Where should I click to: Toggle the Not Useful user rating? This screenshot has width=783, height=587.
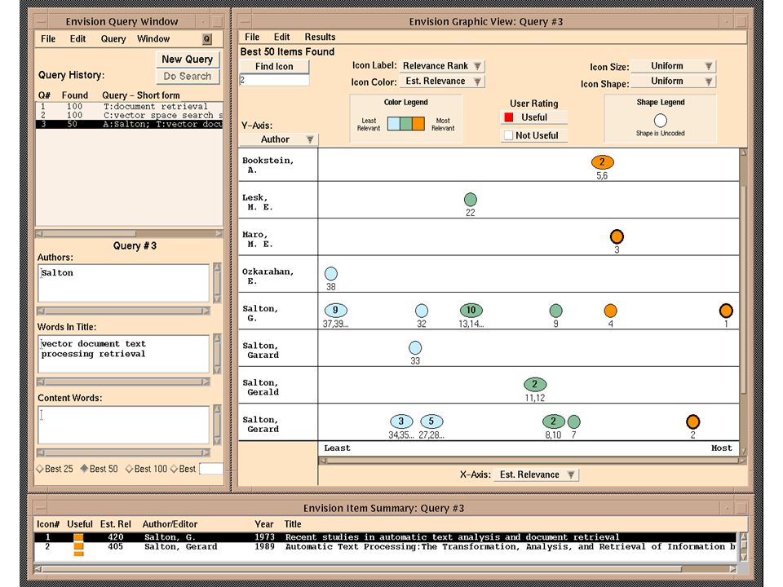pos(533,135)
